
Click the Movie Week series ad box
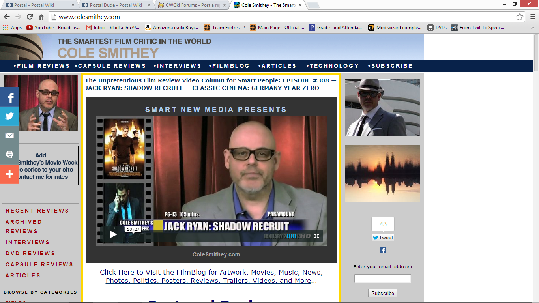tap(41, 166)
